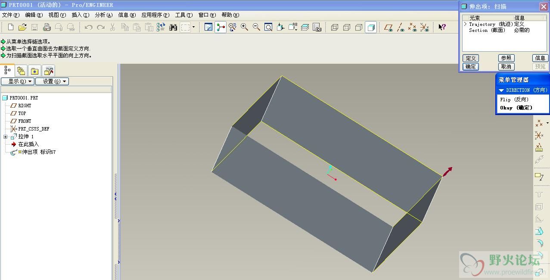Select PRT_CSYS_DEF in model tree
This screenshot has height=280, width=550.
coord(34,129)
